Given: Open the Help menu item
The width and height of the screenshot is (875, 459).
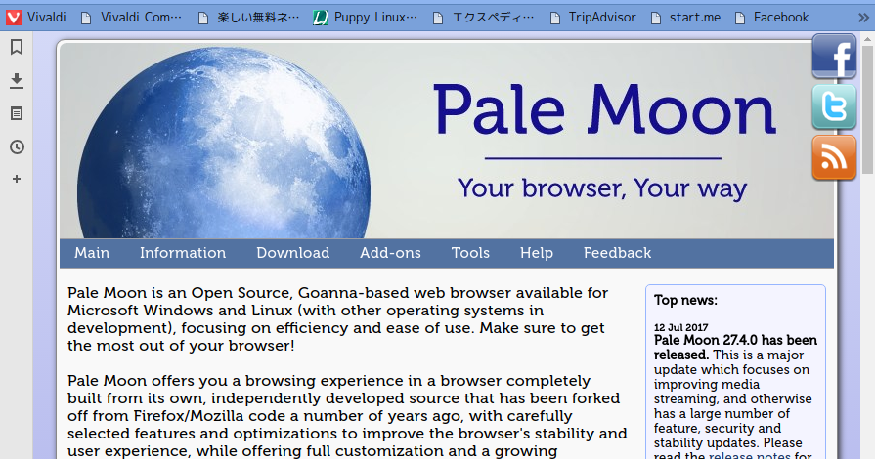Looking at the screenshot, I should click(537, 253).
